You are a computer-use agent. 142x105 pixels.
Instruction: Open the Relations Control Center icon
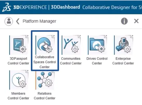point(45,80)
